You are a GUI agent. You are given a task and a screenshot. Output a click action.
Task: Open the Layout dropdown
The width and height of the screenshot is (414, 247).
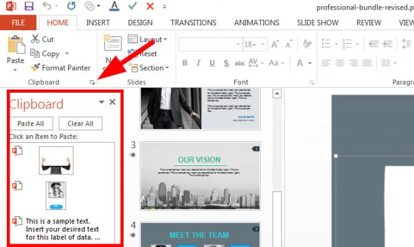pyautogui.click(x=148, y=39)
